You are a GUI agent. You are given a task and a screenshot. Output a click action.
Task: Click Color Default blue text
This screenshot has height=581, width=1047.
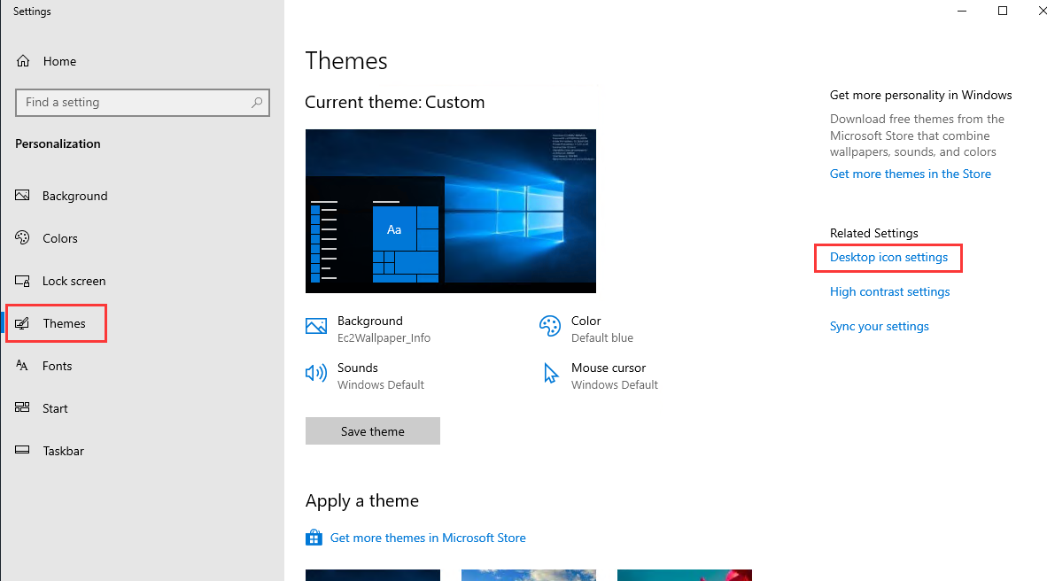click(602, 329)
